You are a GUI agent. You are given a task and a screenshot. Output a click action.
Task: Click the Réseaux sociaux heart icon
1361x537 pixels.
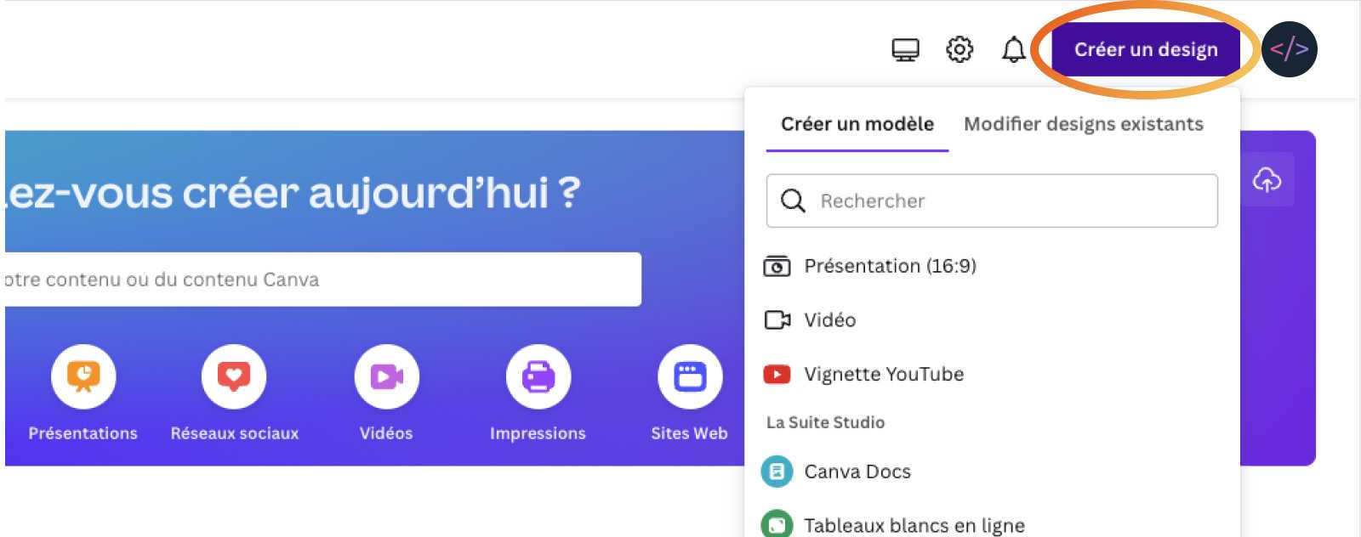(234, 376)
